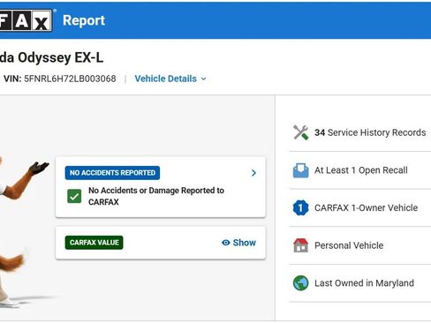The height and width of the screenshot is (323, 431).
Task: Click the chevron next to Vehicle Details
Action: (x=204, y=79)
